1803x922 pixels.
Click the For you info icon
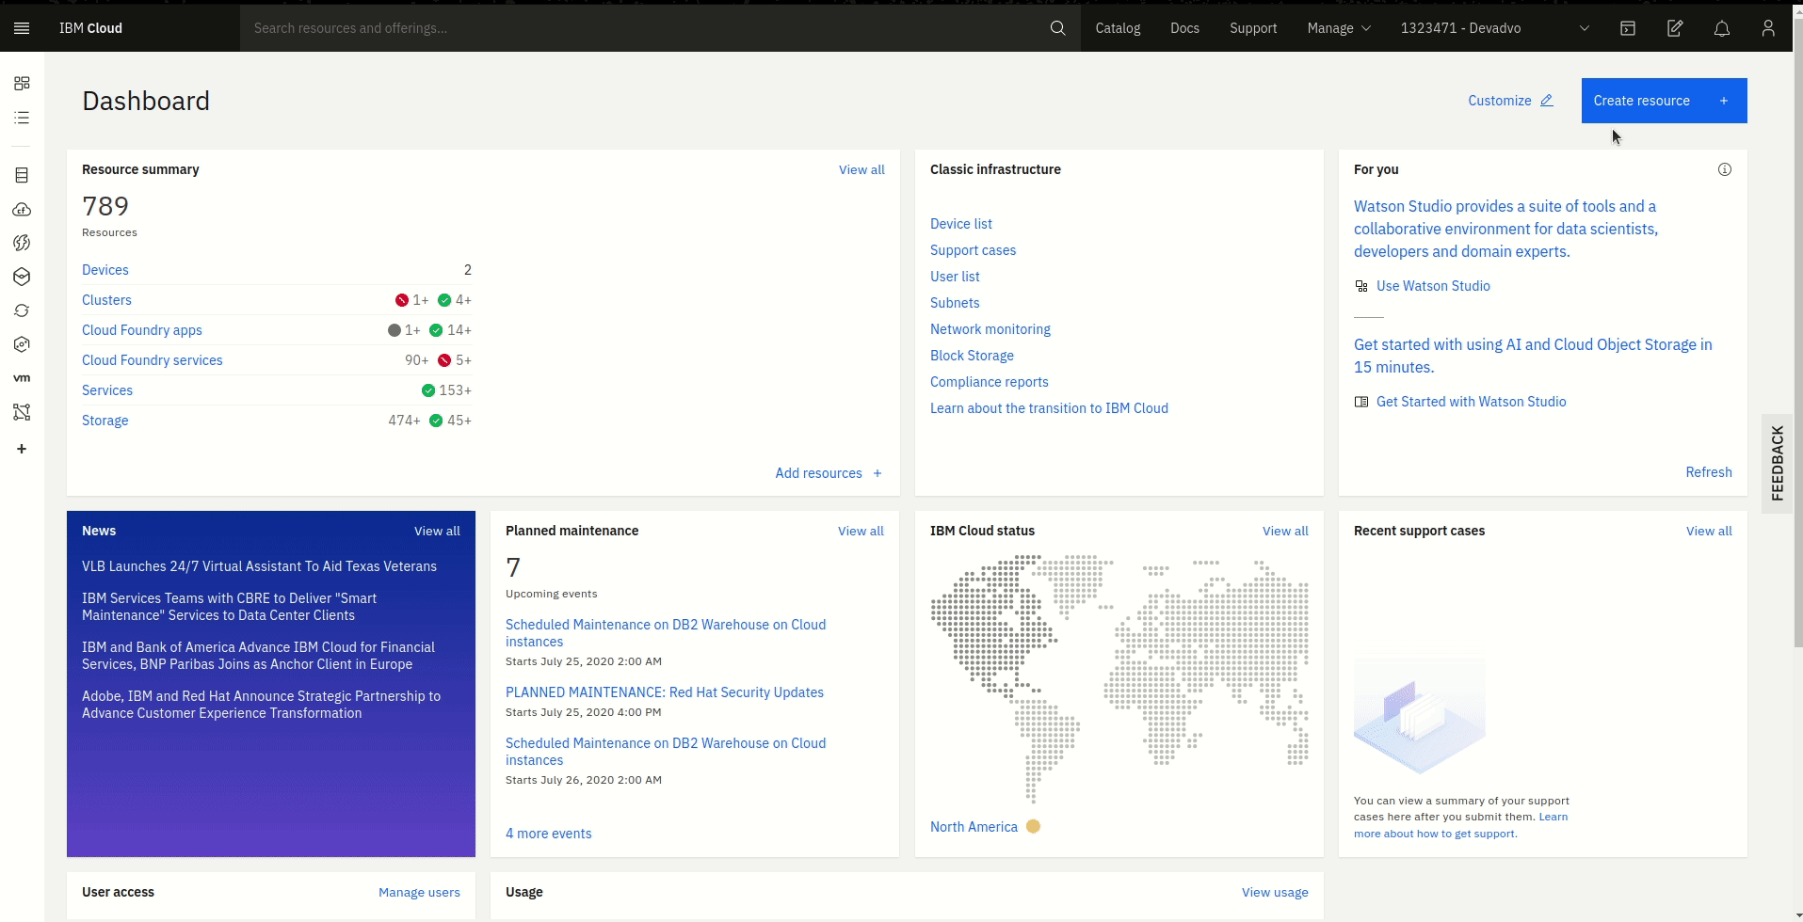[x=1725, y=169]
